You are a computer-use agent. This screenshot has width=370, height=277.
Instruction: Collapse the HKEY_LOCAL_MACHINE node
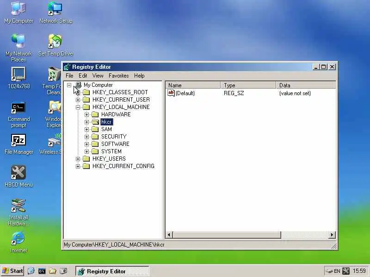pyautogui.click(x=78, y=107)
